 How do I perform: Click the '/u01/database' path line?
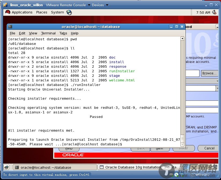point(22,44)
